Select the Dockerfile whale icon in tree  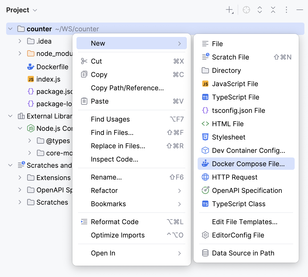(x=31, y=67)
